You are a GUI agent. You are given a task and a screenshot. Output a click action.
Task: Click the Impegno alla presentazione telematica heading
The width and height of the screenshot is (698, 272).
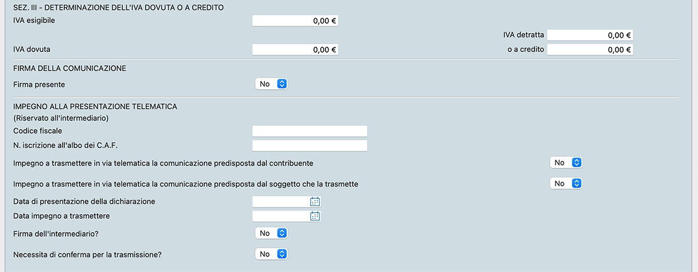tap(95, 106)
